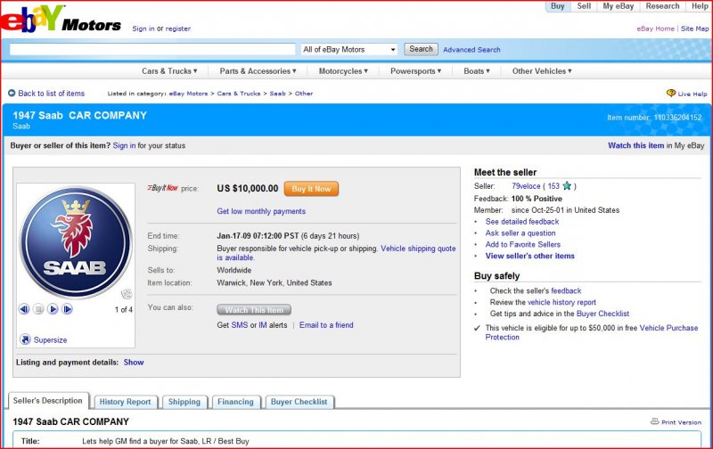The width and height of the screenshot is (713, 449).
Task: Click the enlarge icon on Saab picture
Action: [127, 294]
